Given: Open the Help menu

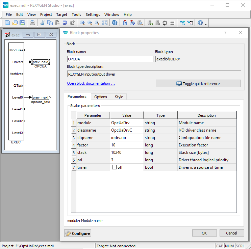Looking at the screenshot, I should 128,15.
